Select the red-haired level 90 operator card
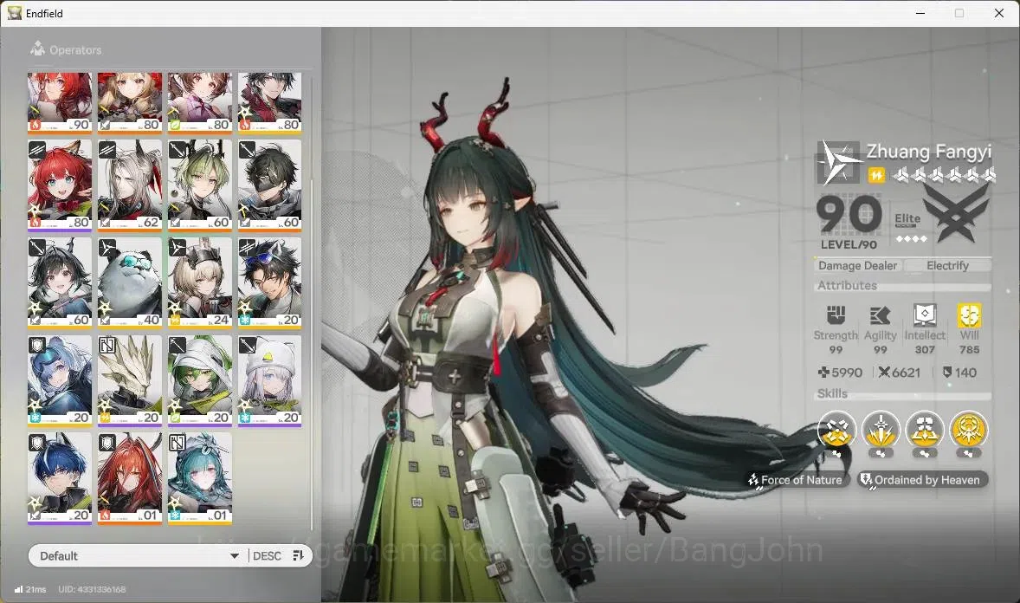The width and height of the screenshot is (1020, 603). [59, 101]
